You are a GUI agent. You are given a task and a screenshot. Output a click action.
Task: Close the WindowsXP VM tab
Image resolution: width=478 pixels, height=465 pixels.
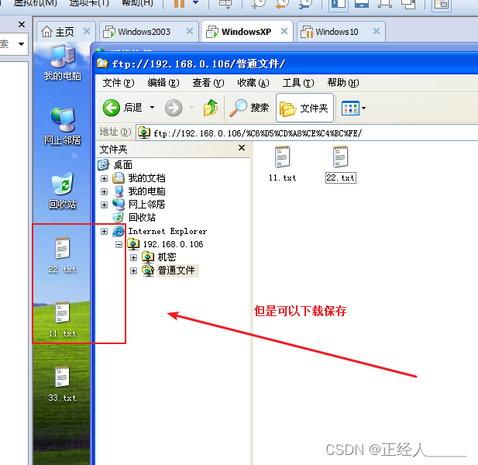coord(284,31)
